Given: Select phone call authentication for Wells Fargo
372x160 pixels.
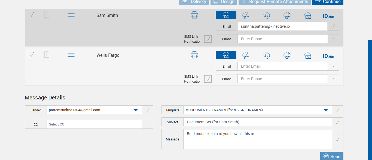Looking at the screenshot, I should click(x=287, y=55).
